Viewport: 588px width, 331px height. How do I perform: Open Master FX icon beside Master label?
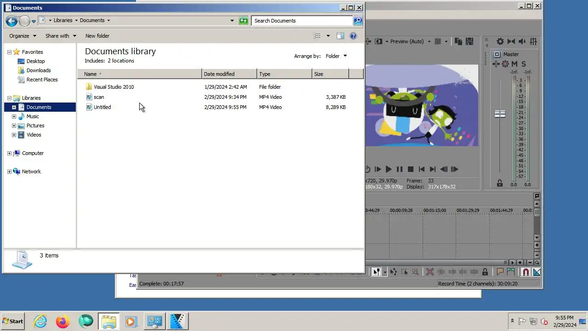click(497, 54)
